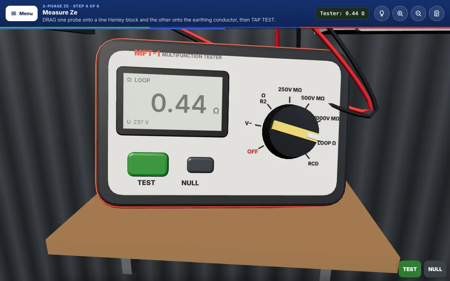Image resolution: width=450 pixels, height=281 pixels.
Task: Click the black rotary selector dial
Action: point(290,131)
